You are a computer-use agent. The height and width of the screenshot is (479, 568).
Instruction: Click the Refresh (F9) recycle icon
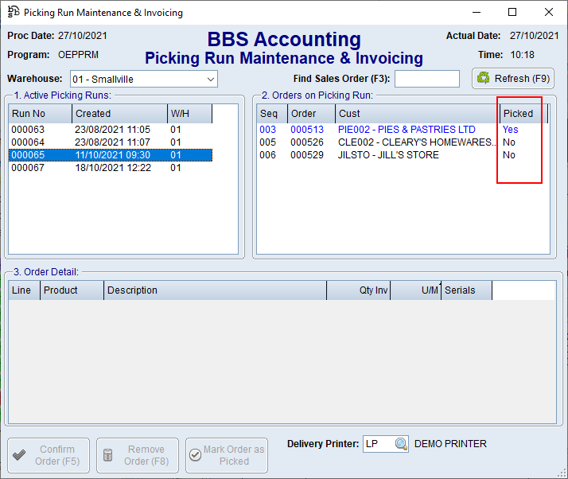[x=484, y=78]
